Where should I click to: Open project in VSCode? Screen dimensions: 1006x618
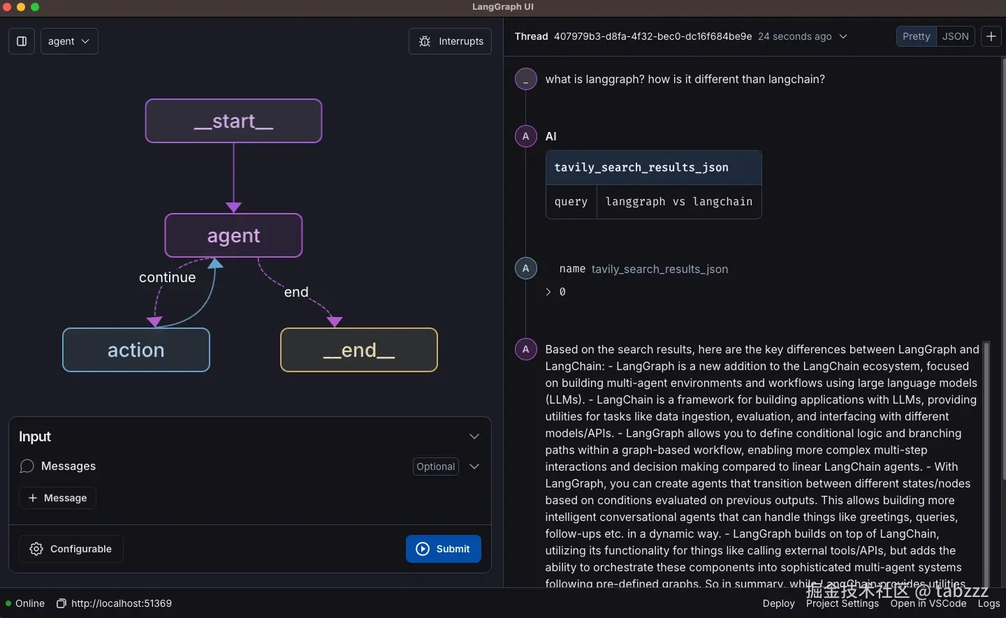928,603
